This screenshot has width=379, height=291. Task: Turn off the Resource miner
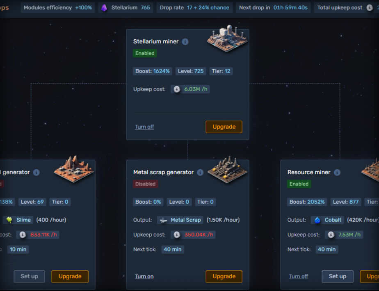(298, 277)
